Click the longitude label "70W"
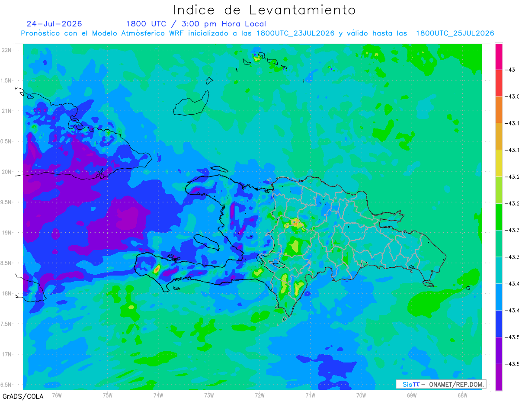The height and width of the screenshot is (401, 519). pos(361,395)
